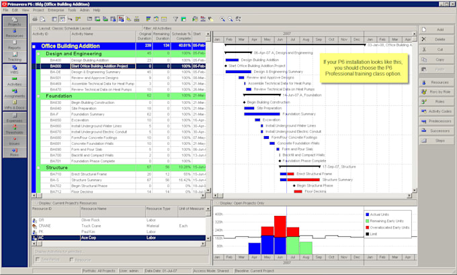This screenshot has width=457, height=275.
Task: Click the red Overallocated Early Units legend swatch
Action: [367, 227]
